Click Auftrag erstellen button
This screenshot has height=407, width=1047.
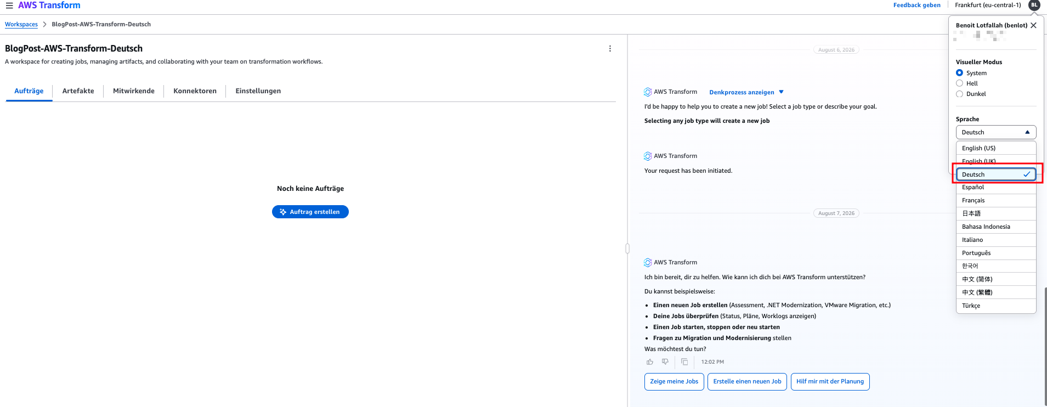click(310, 212)
